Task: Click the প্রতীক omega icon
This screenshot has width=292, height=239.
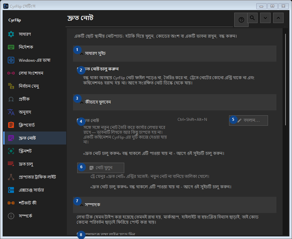Action: click(x=11, y=99)
